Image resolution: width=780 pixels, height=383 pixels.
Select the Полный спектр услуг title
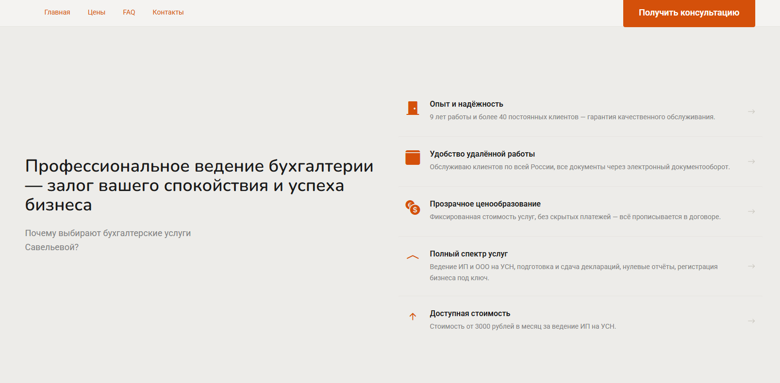(x=468, y=254)
